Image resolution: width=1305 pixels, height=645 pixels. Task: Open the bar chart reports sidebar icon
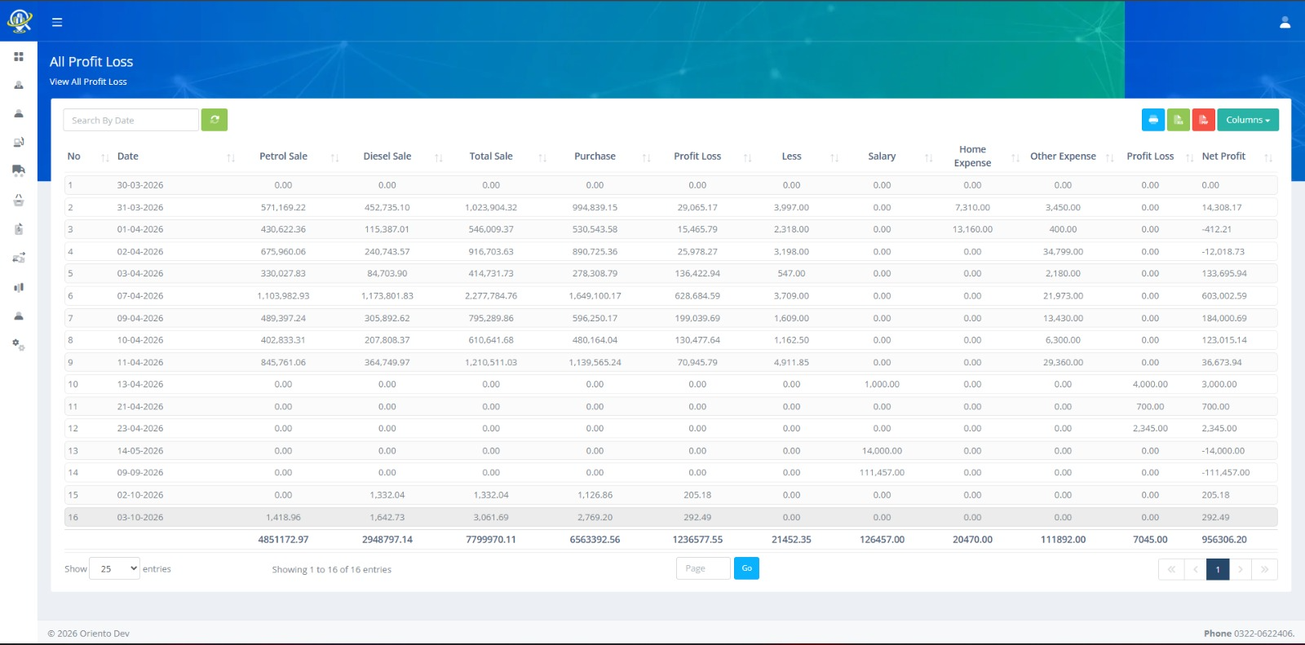pos(19,287)
